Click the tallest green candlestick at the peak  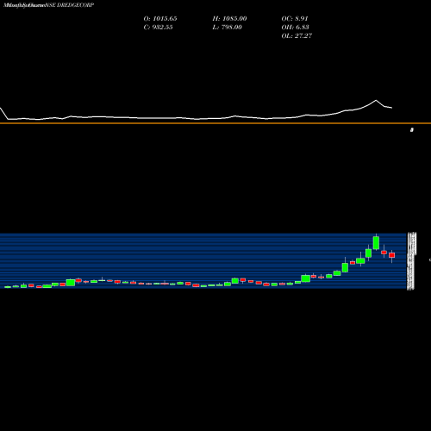376,242
